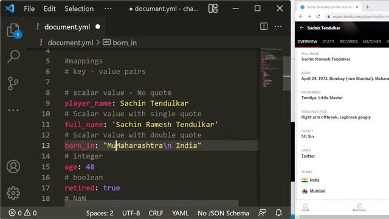Switch to the MATCHES tab

point(372,42)
